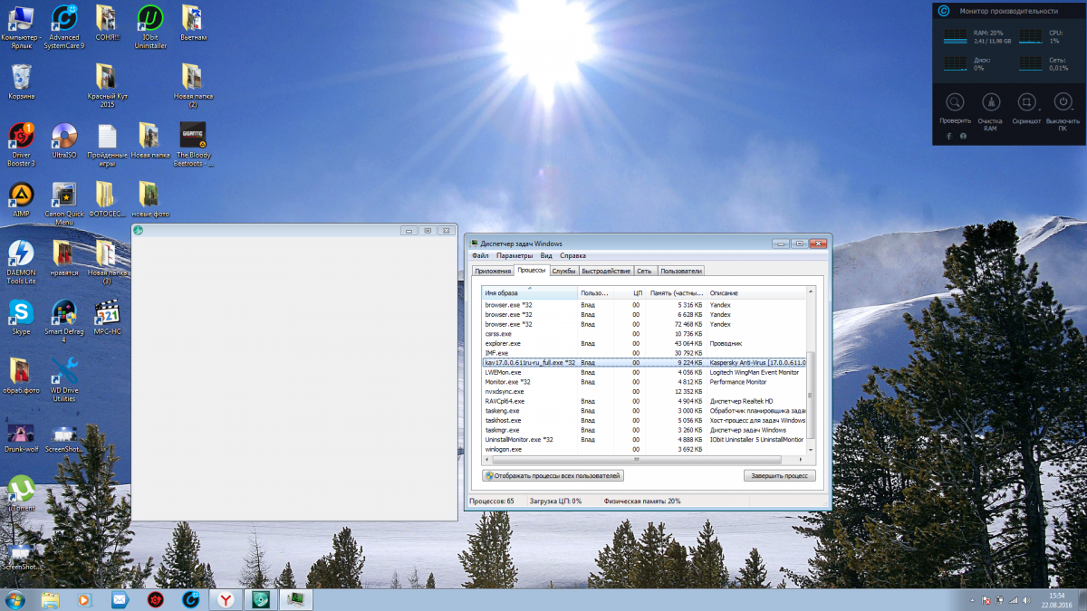Switch to the Быстродействие tab

point(606,271)
